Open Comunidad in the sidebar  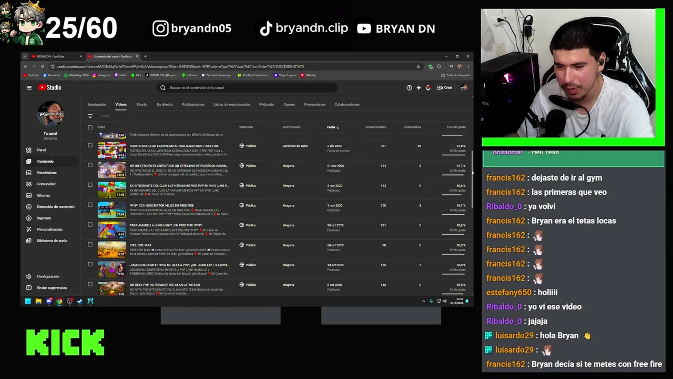(x=46, y=184)
